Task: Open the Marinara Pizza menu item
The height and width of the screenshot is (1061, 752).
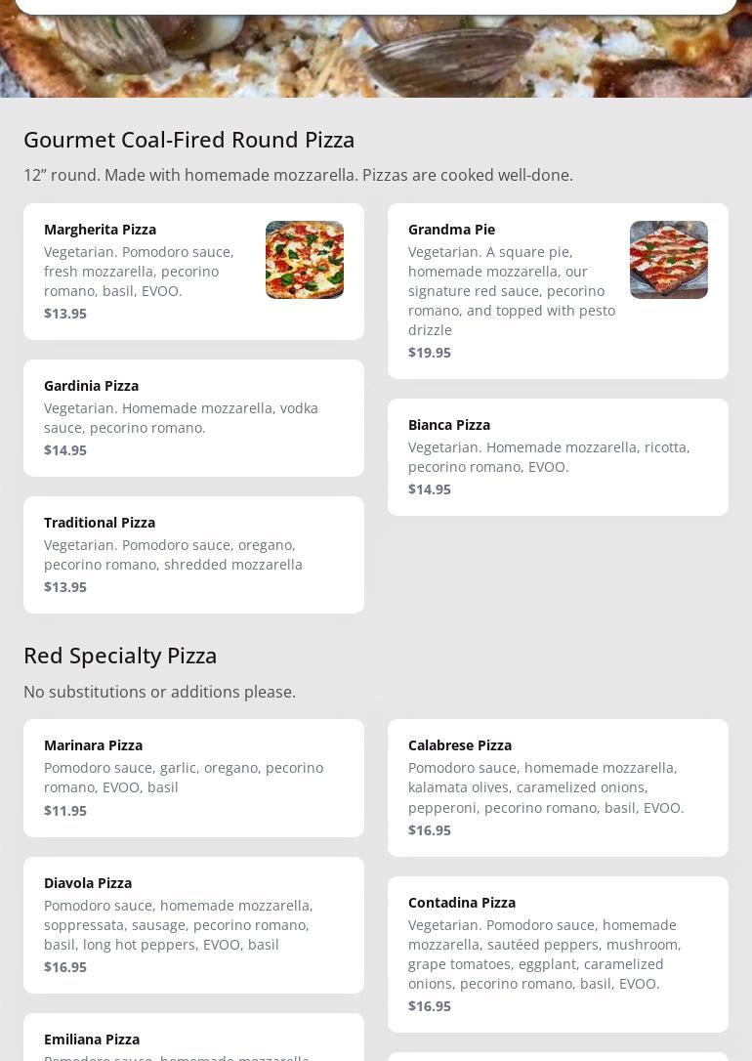Action: coord(93,745)
